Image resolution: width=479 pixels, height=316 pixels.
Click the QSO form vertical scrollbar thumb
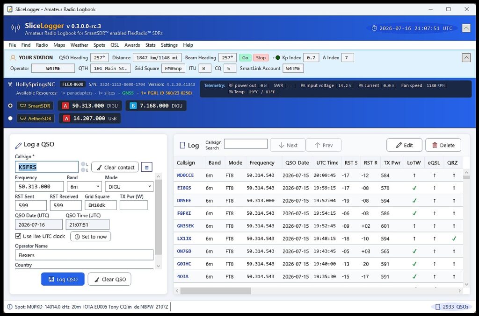point(158,217)
